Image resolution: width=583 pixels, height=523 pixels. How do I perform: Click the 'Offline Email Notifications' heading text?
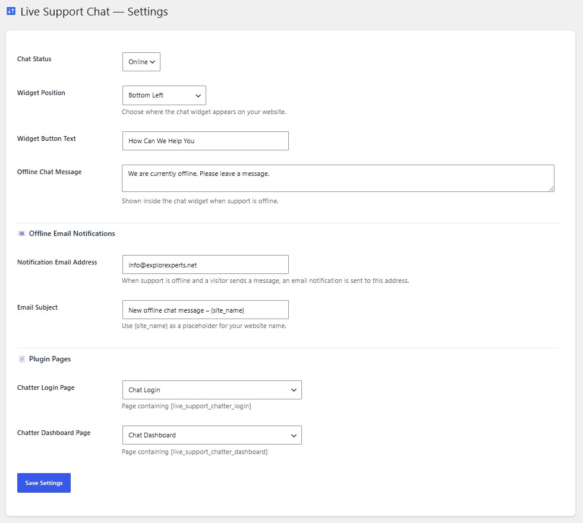72,234
